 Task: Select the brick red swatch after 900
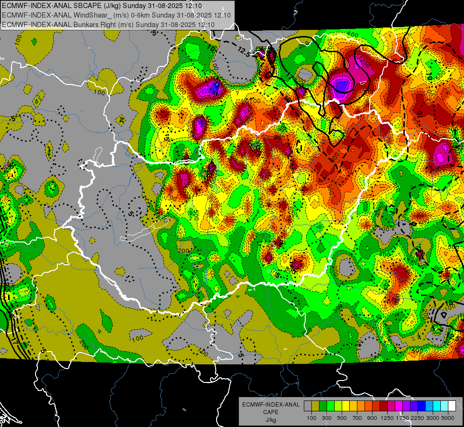tap(376, 406)
